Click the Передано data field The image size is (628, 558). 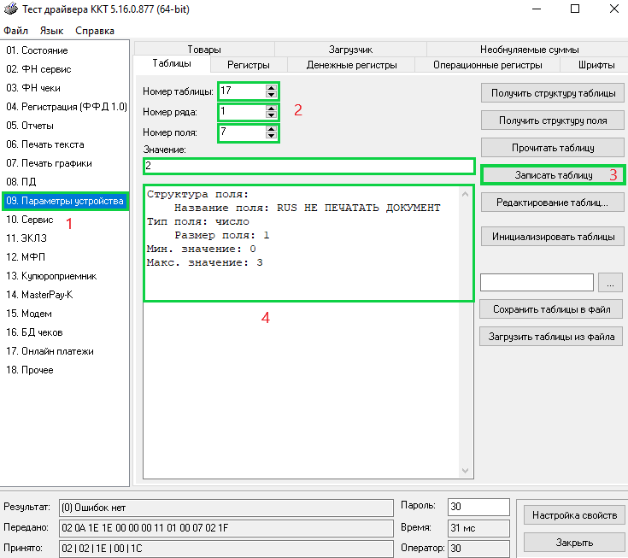click(226, 528)
